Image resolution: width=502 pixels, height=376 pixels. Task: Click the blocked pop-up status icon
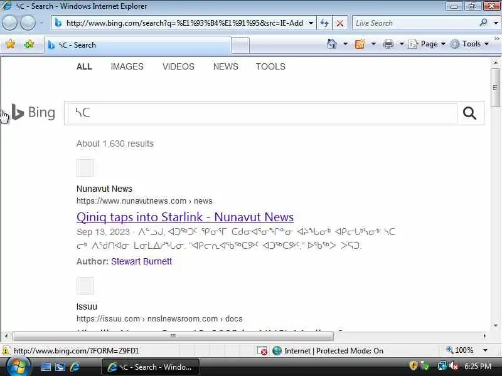click(x=262, y=351)
